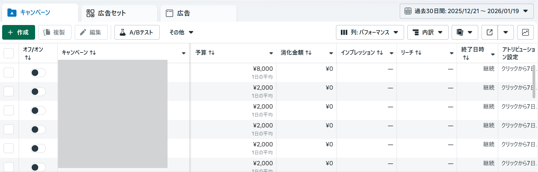Click the vertical scrollbar on table's right
Screen dimensions: 538x172
tap(534, 81)
